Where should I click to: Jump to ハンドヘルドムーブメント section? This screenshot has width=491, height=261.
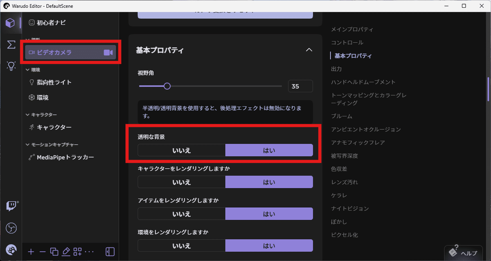(x=363, y=82)
